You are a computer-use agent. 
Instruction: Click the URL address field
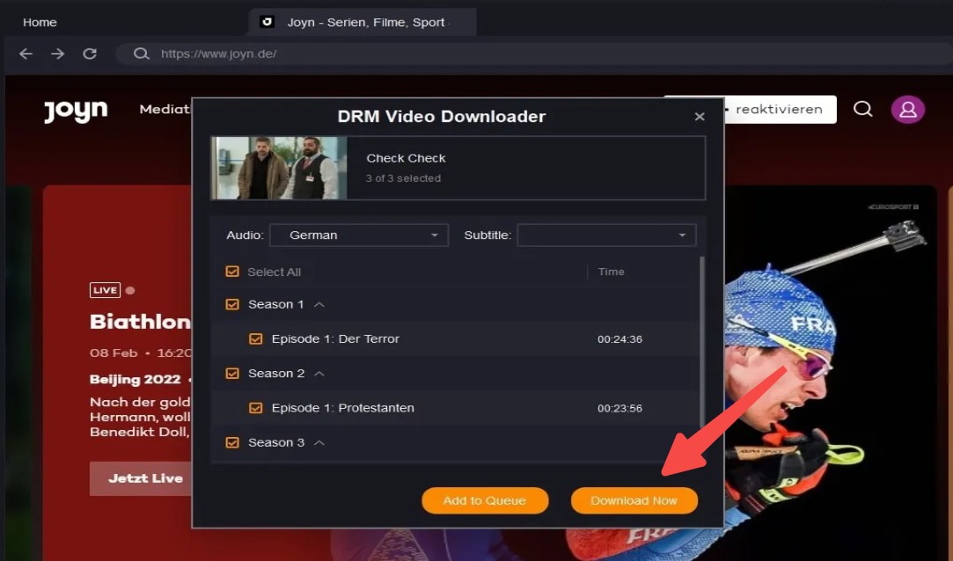pos(535,54)
